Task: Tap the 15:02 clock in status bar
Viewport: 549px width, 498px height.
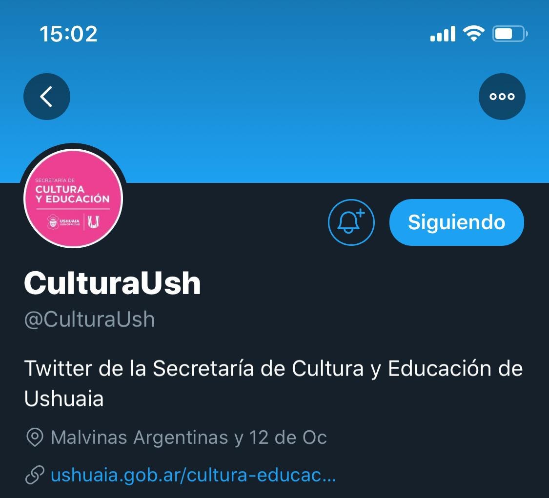Action: click(68, 34)
